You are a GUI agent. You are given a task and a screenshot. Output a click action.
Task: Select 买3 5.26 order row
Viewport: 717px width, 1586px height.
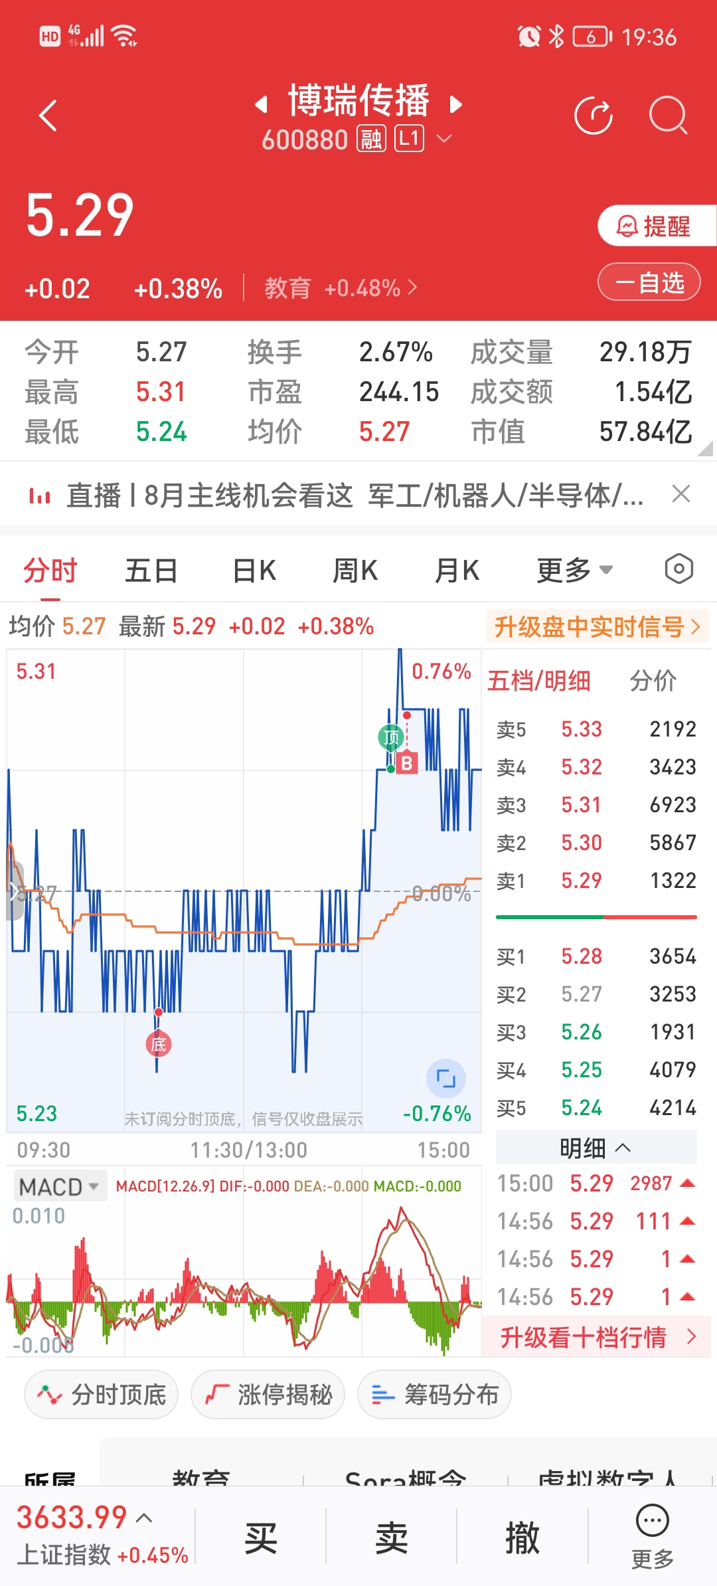pyautogui.click(x=596, y=1032)
